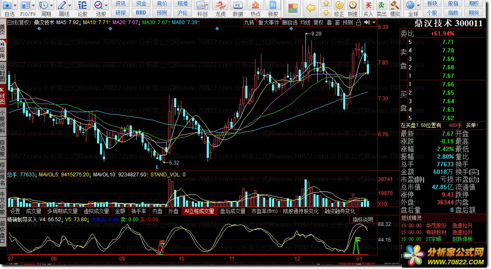Expand the 自选 dropdown arrow
The width and height of the screenshot is (491, 269).
[x=15, y=5]
